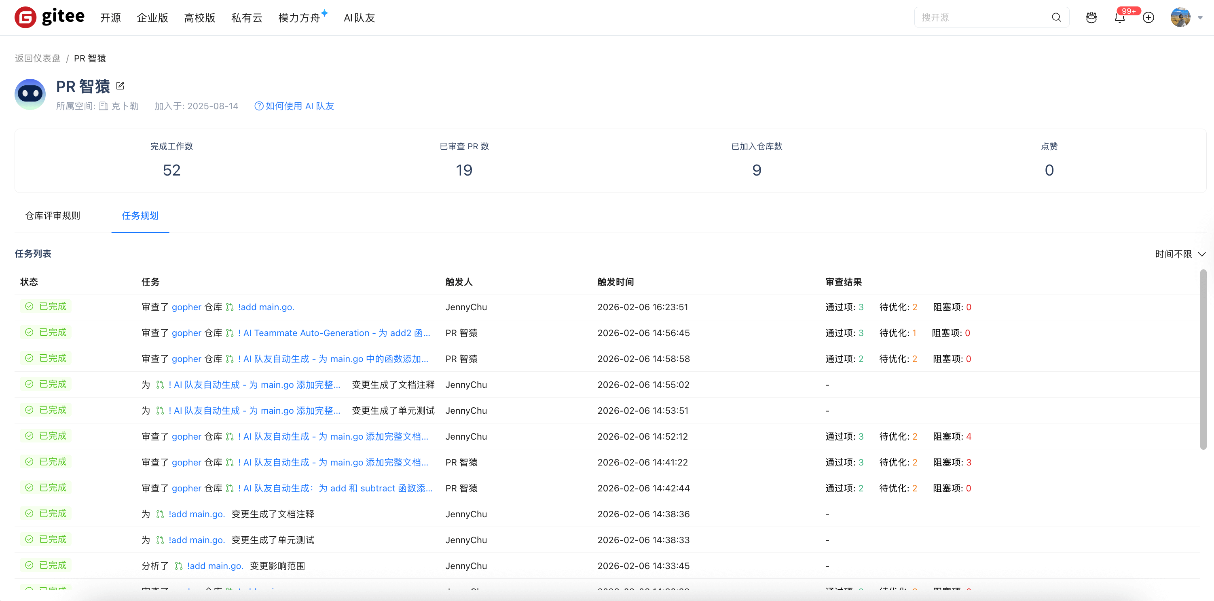Click PR icon in 14:42:44 row
Image resolution: width=1214 pixels, height=601 pixels.
coord(230,489)
